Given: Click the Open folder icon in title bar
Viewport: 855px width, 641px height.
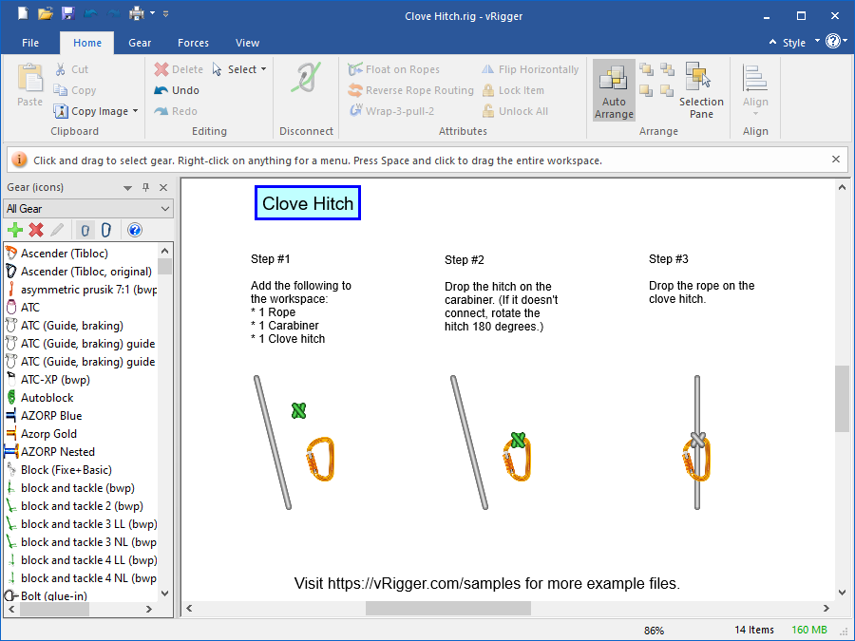Looking at the screenshot, I should pos(46,13).
